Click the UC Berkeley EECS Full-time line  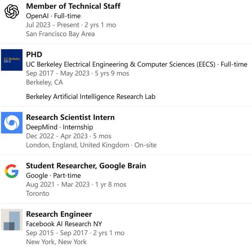137,64
